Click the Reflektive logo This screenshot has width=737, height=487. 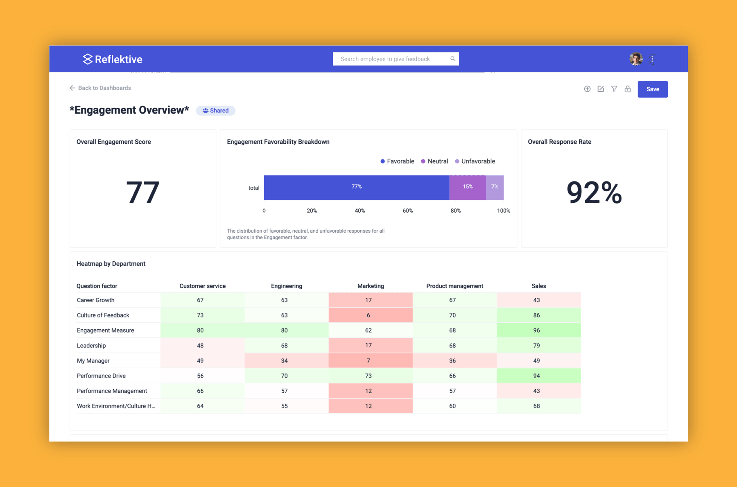pos(112,59)
